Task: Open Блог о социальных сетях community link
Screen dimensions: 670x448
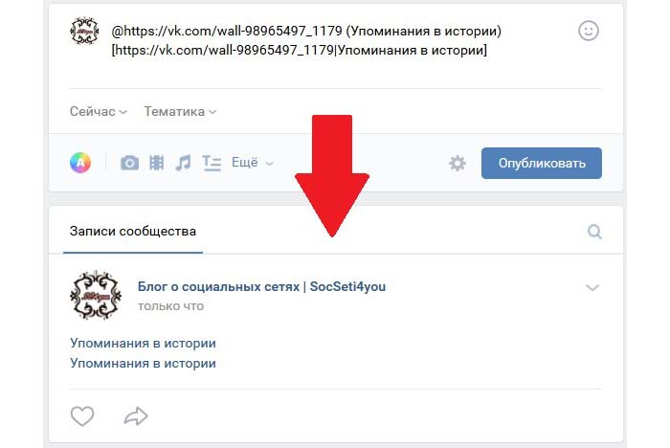Action: pyautogui.click(x=261, y=286)
